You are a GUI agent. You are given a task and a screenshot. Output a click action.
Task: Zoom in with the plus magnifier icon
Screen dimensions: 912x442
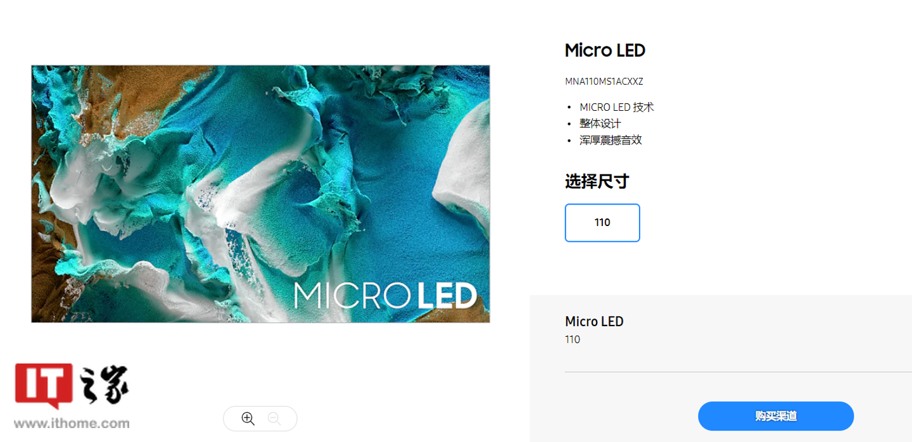click(x=248, y=419)
